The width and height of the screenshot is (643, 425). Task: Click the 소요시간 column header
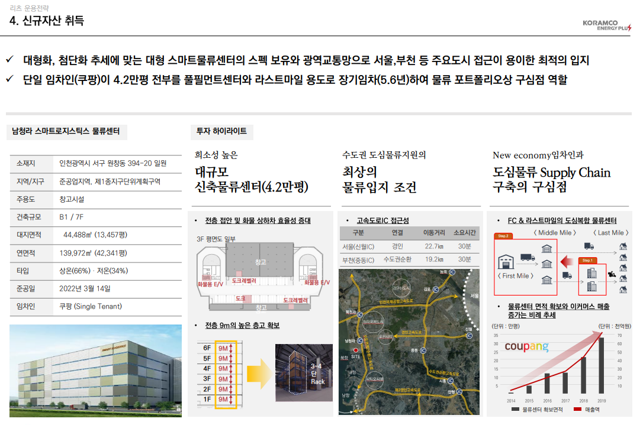465,232
